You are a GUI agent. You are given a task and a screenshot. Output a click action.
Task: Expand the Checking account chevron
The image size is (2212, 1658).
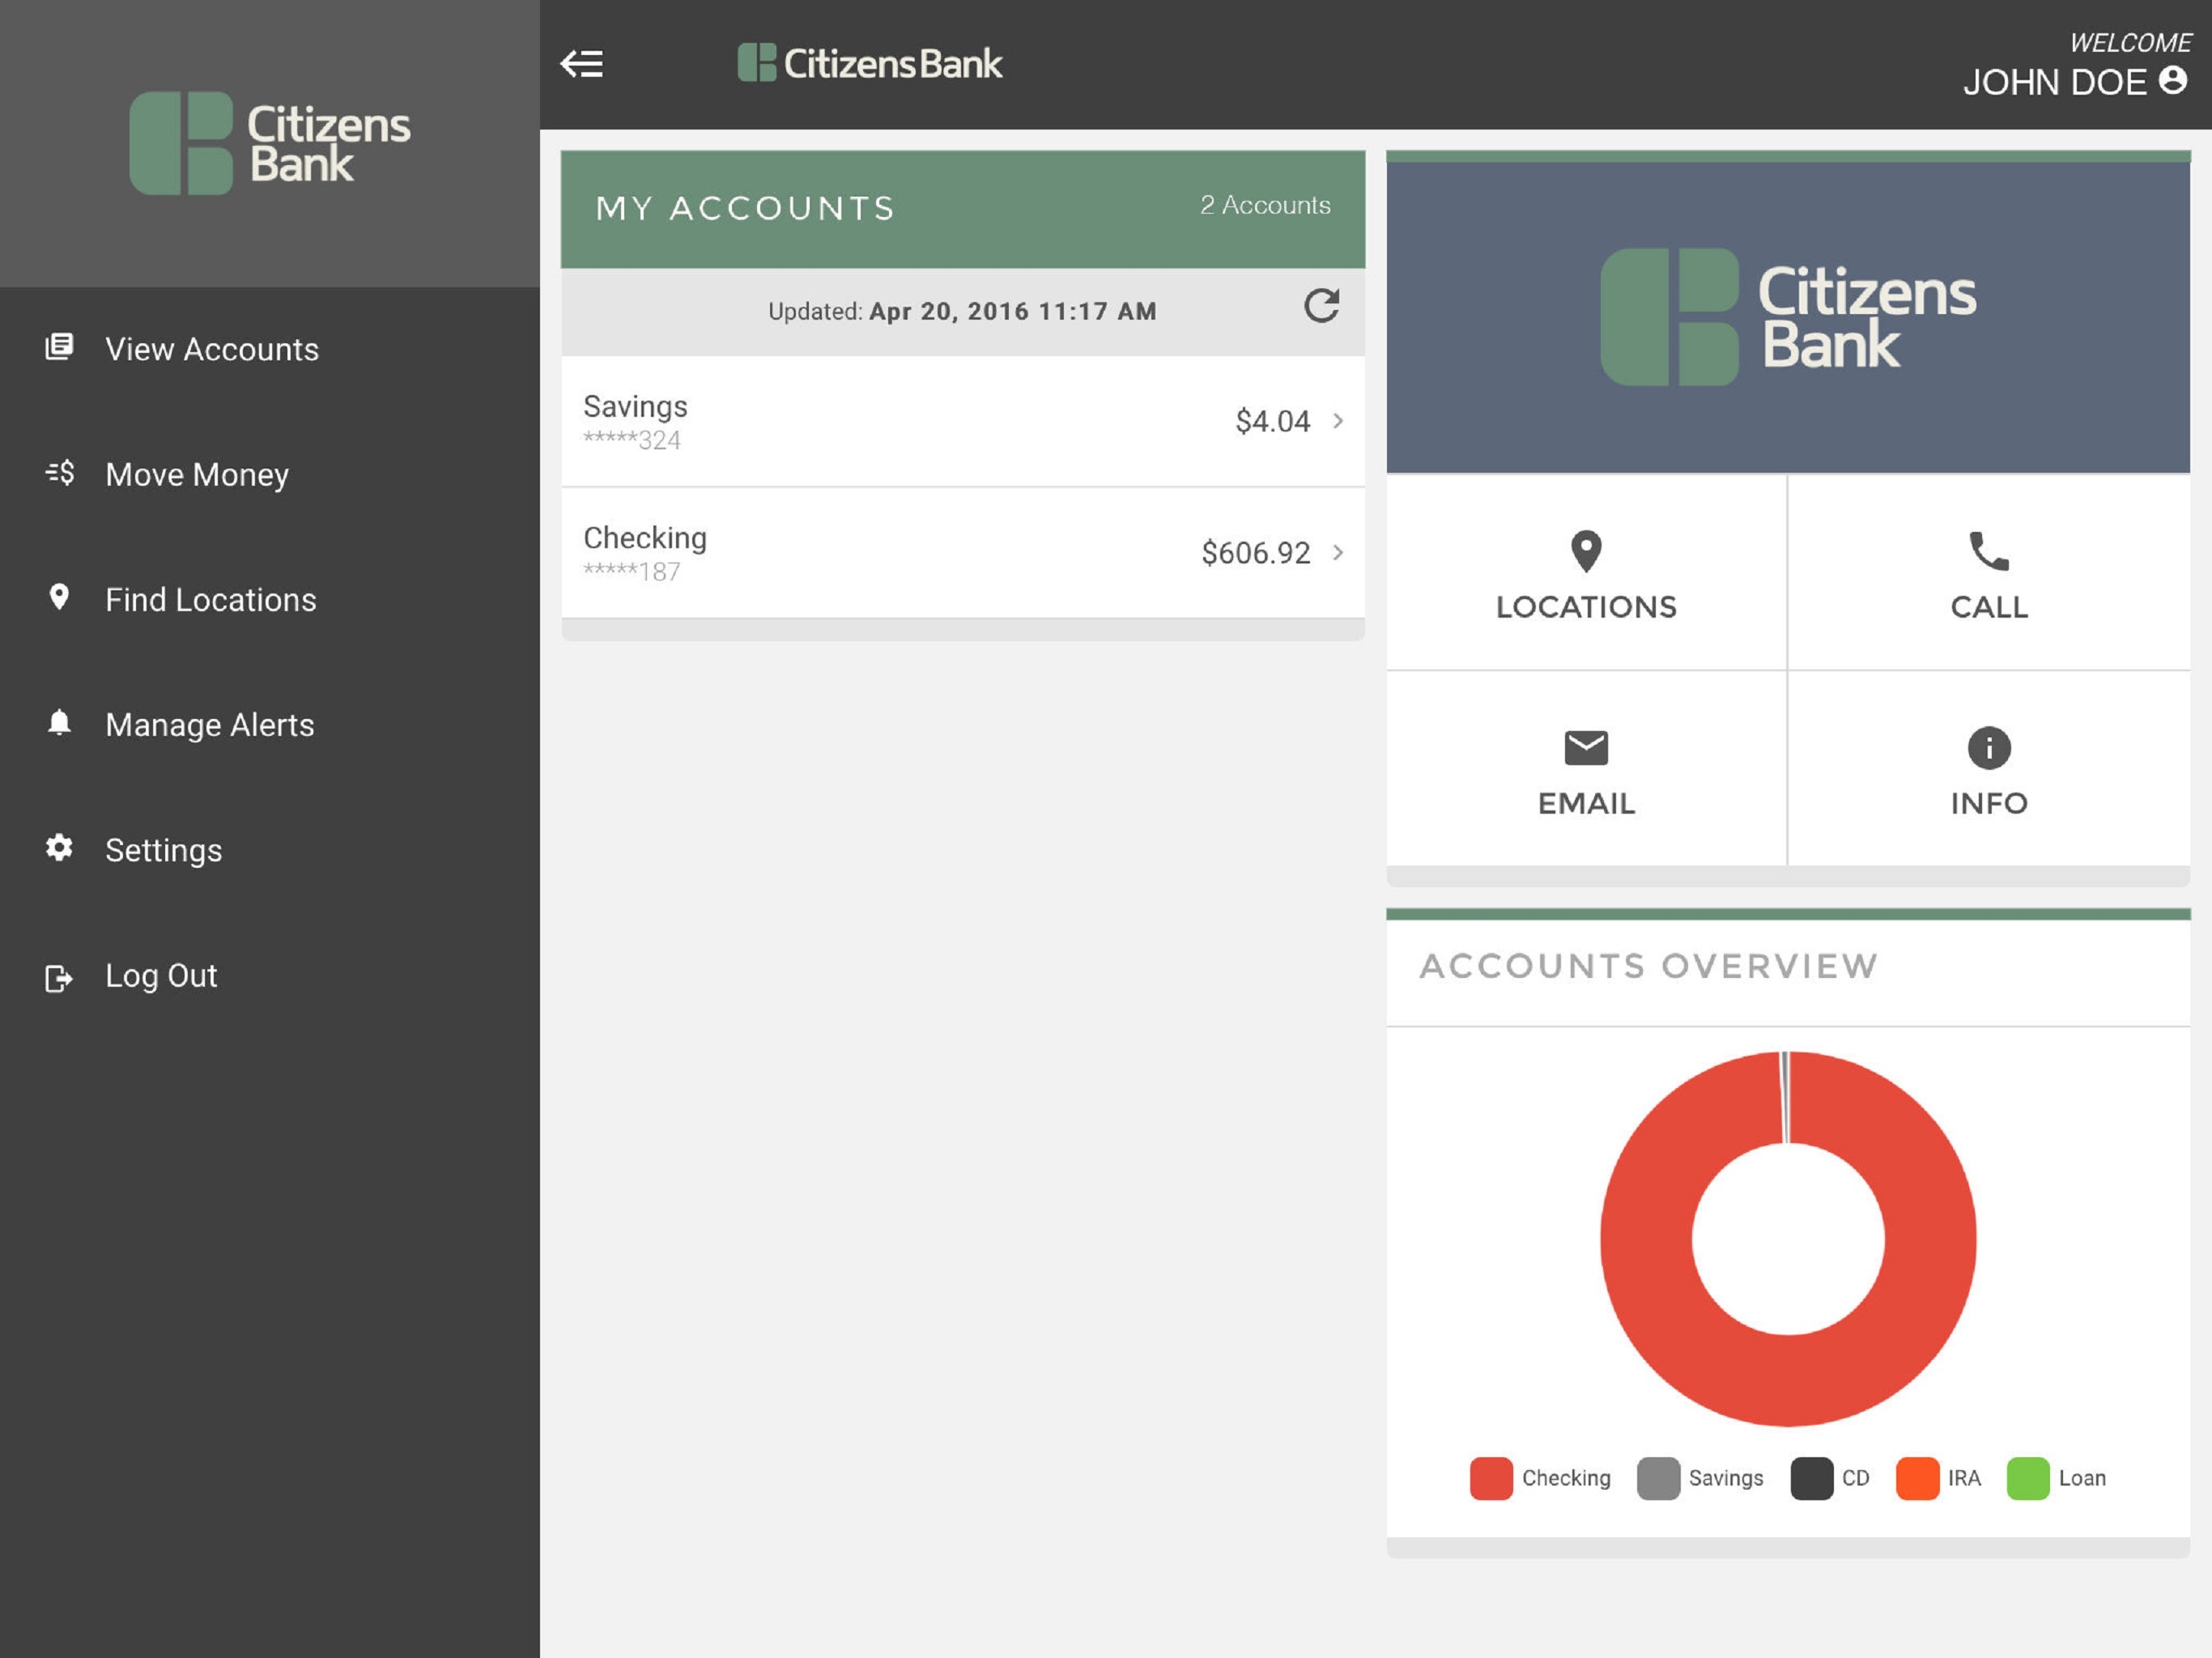point(1337,552)
